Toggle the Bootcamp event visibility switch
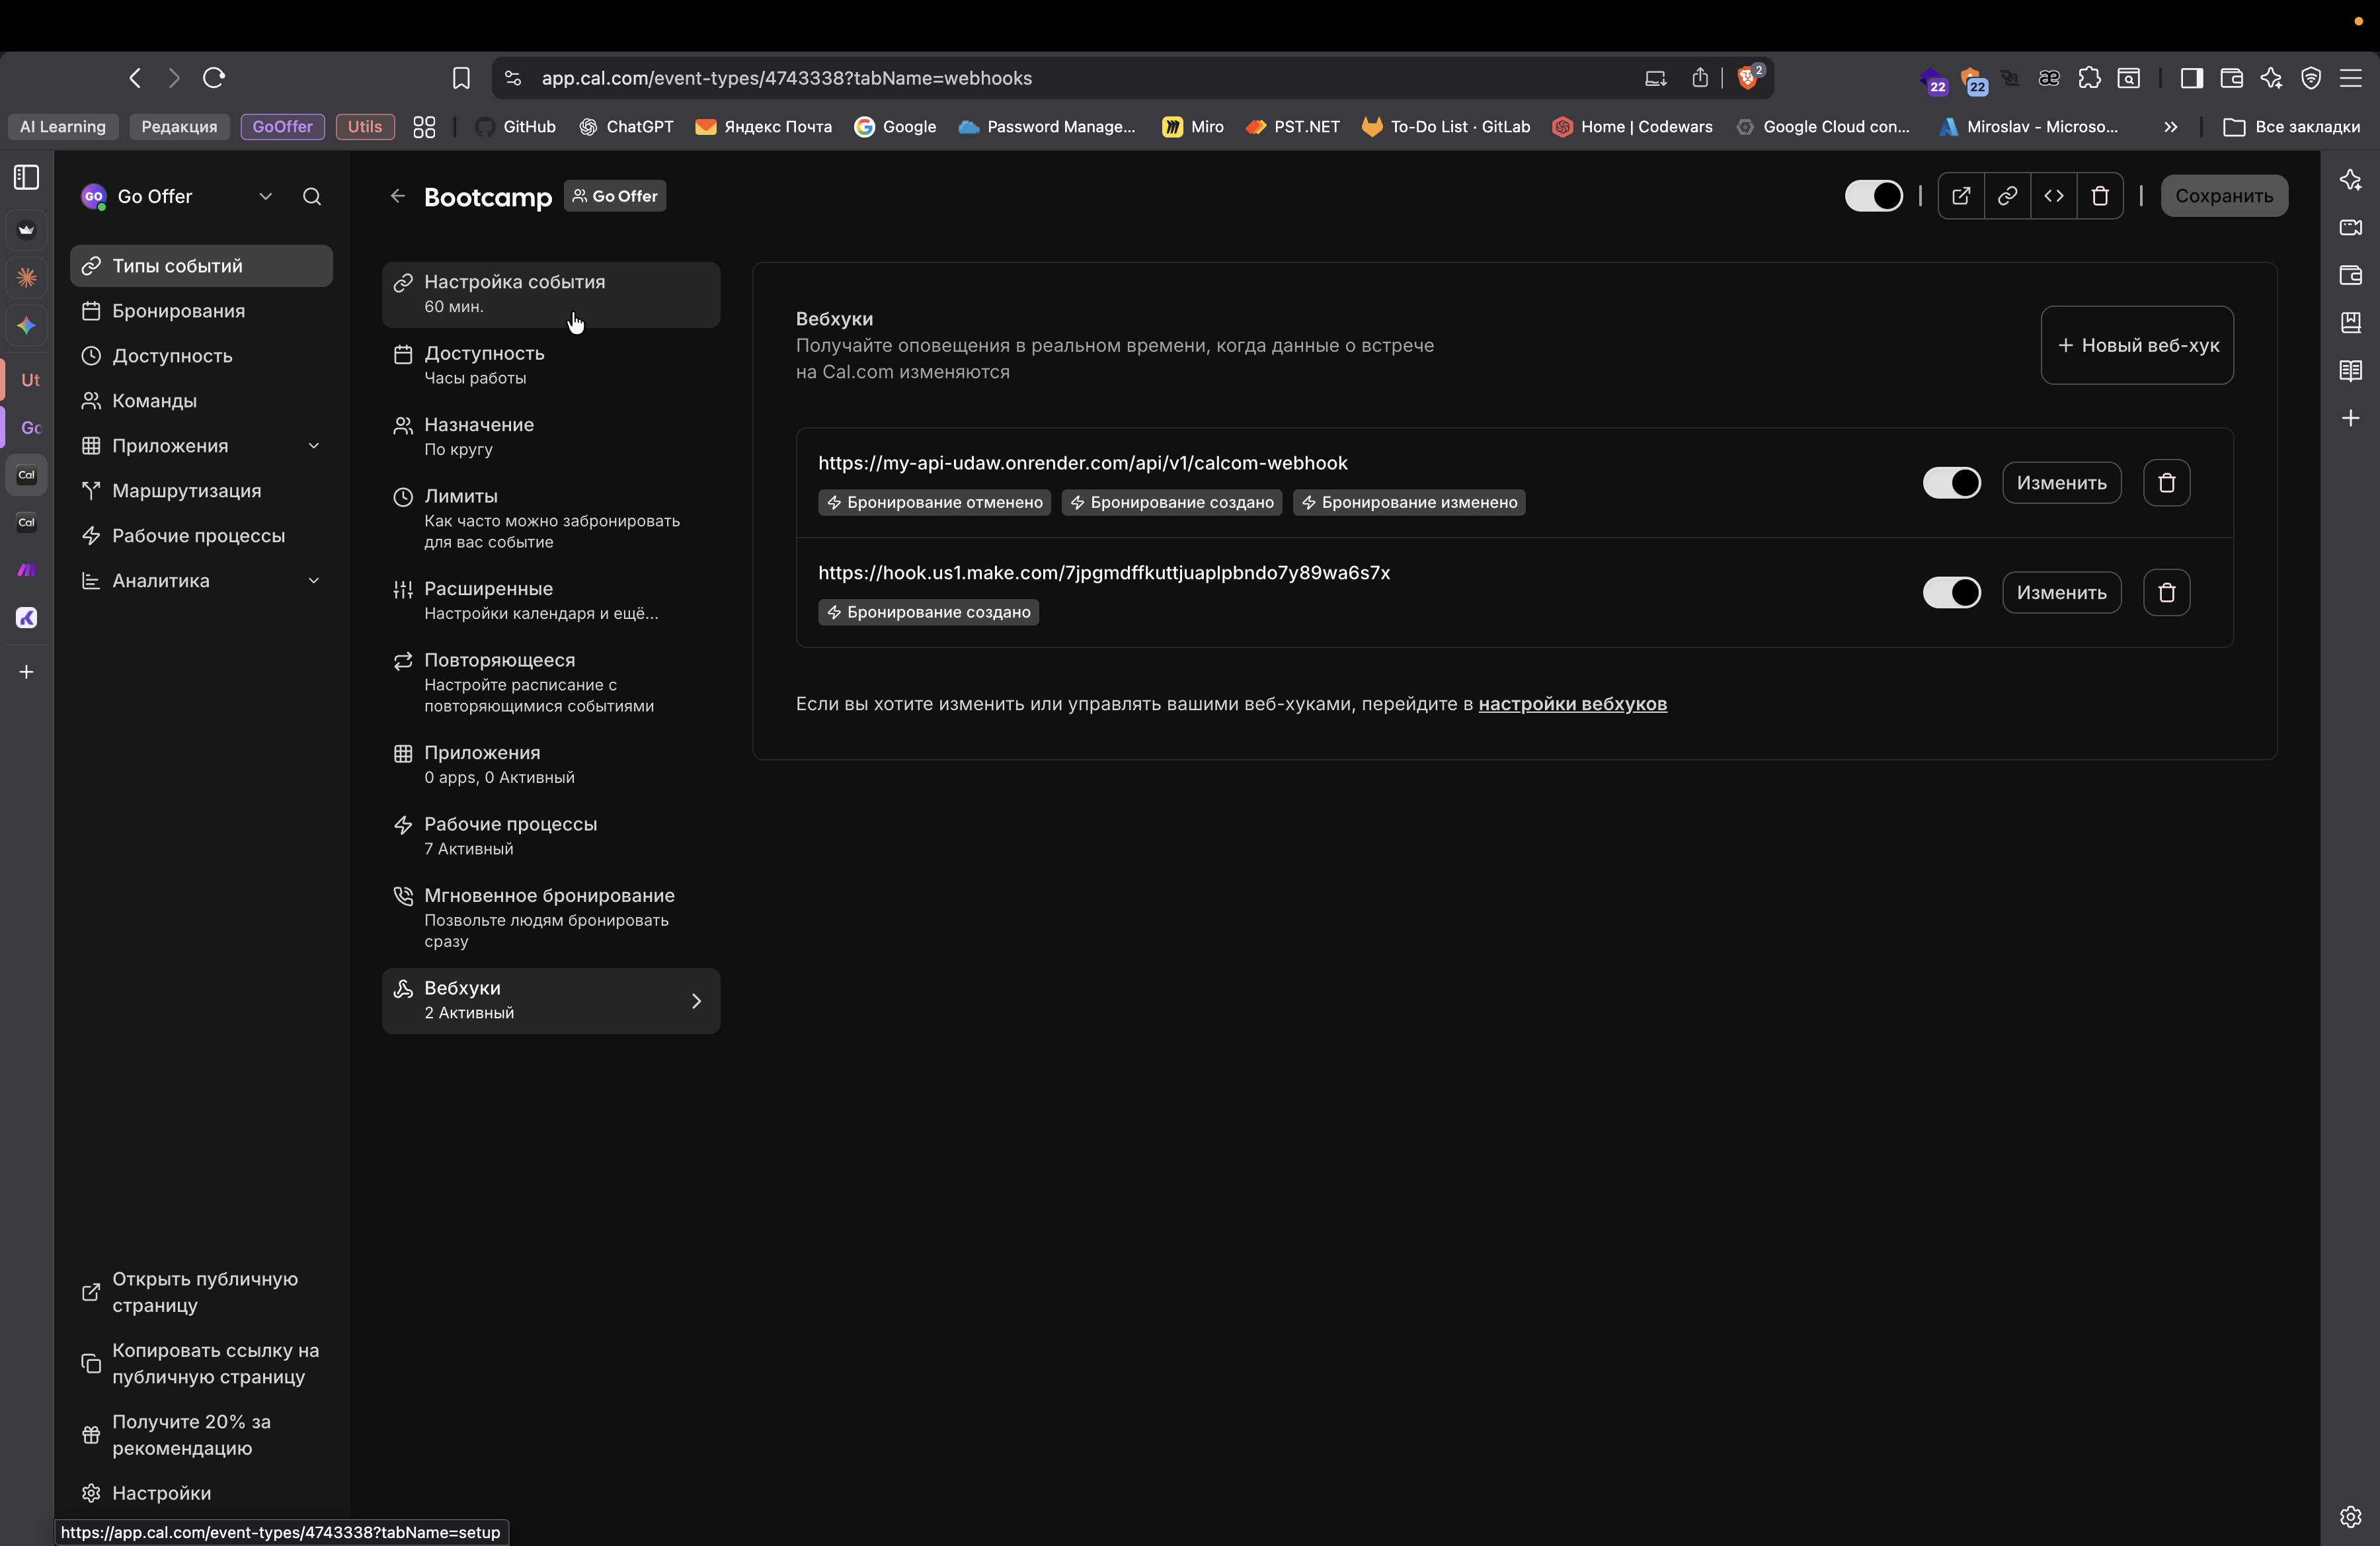Image resolution: width=2380 pixels, height=1546 pixels. click(x=1873, y=196)
